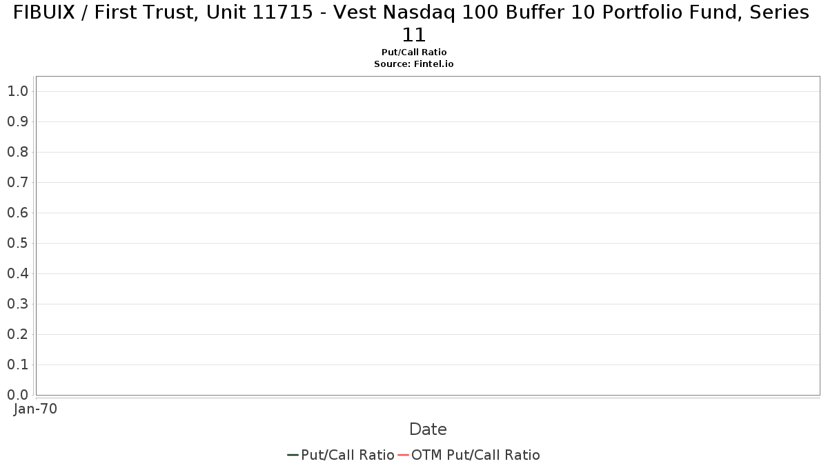
Task: Click the Put/Call Ratio subtitle under title
Action: pyautogui.click(x=414, y=52)
